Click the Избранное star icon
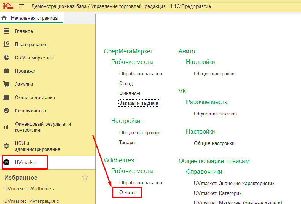Image resolution: width=301 pixels, height=204 pixels. tap(85, 178)
